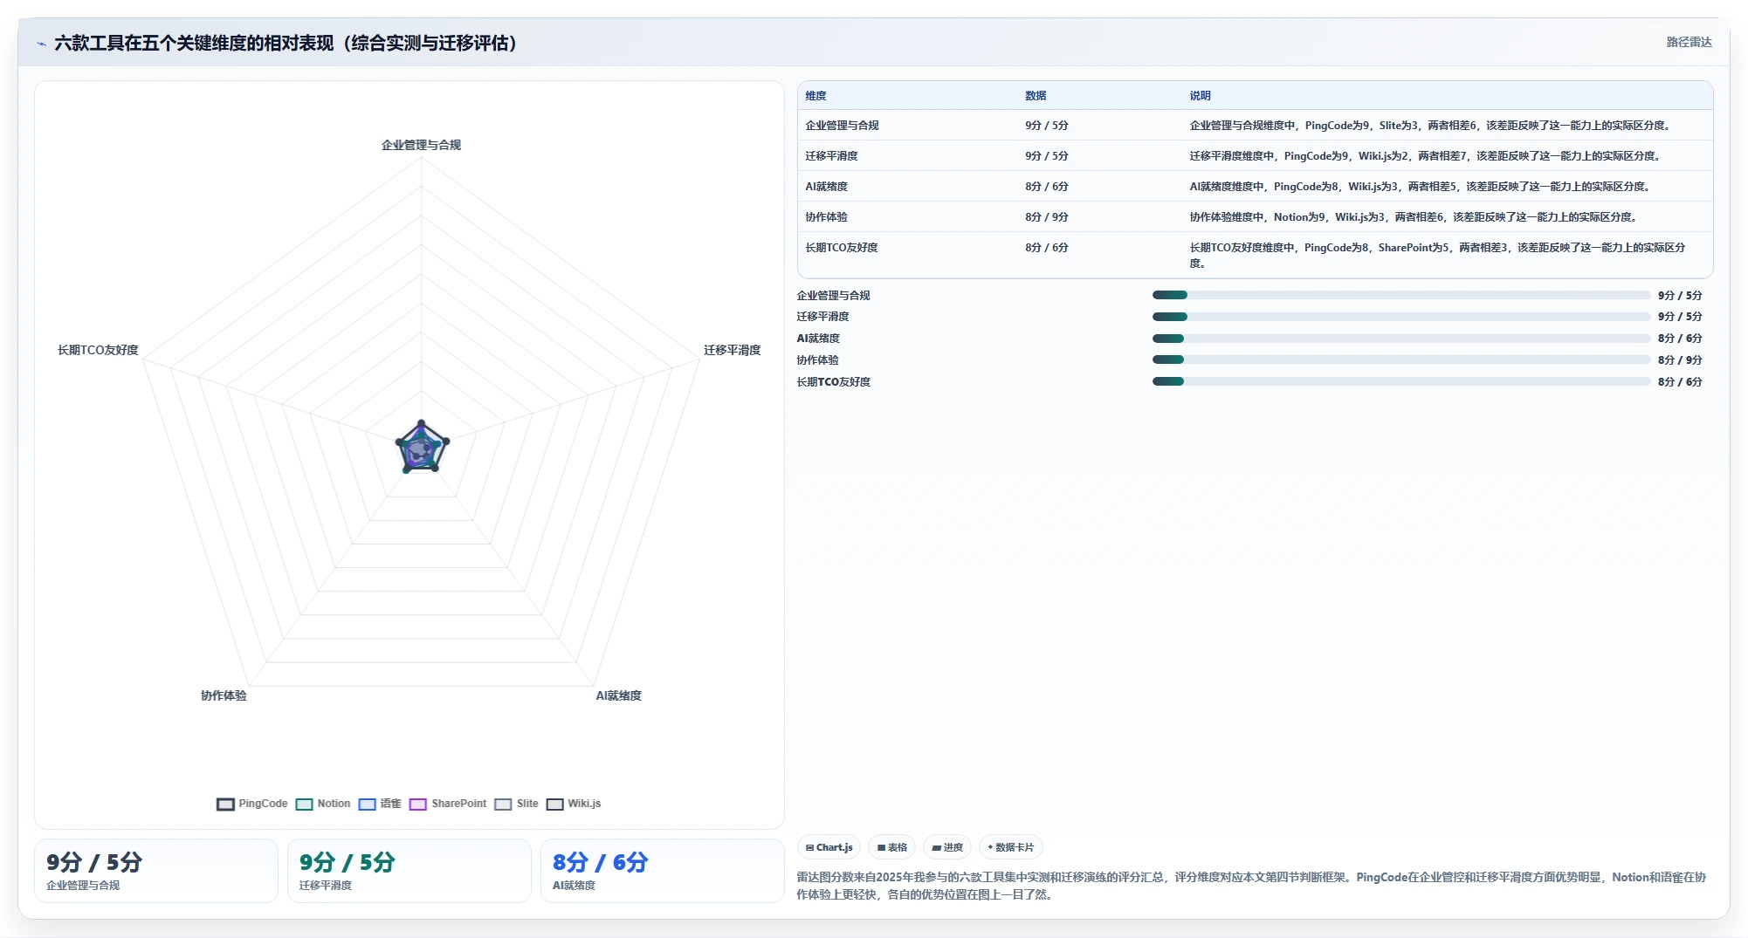Image resolution: width=1748 pixels, height=938 pixels.
Task: Click the Chart.js chip
Action: tap(829, 847)
